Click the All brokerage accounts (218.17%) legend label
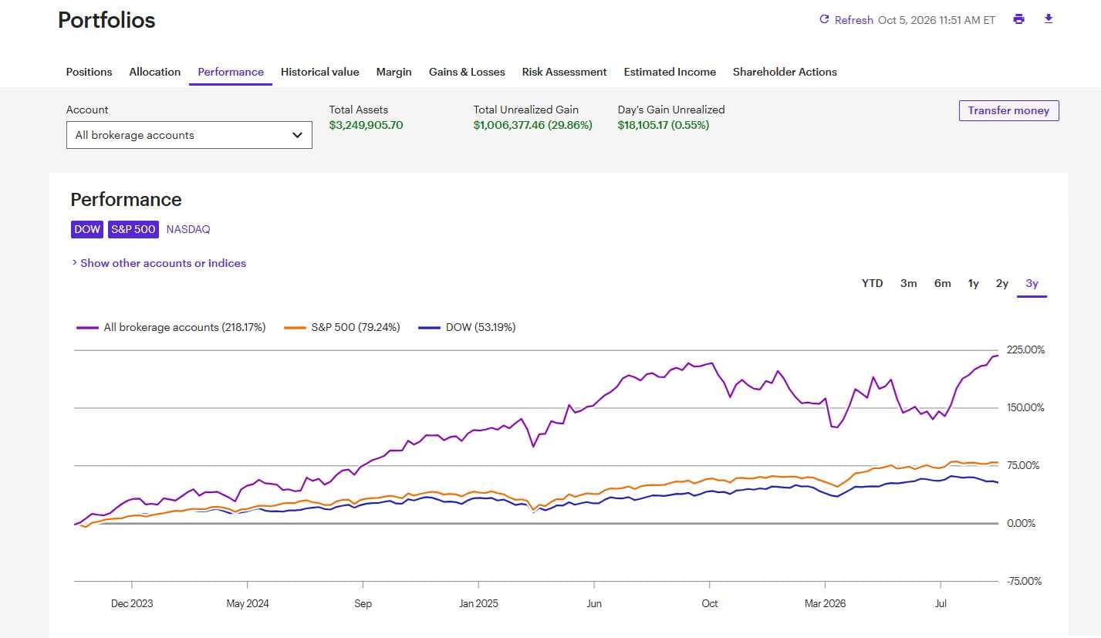 (x=184, y=327)
